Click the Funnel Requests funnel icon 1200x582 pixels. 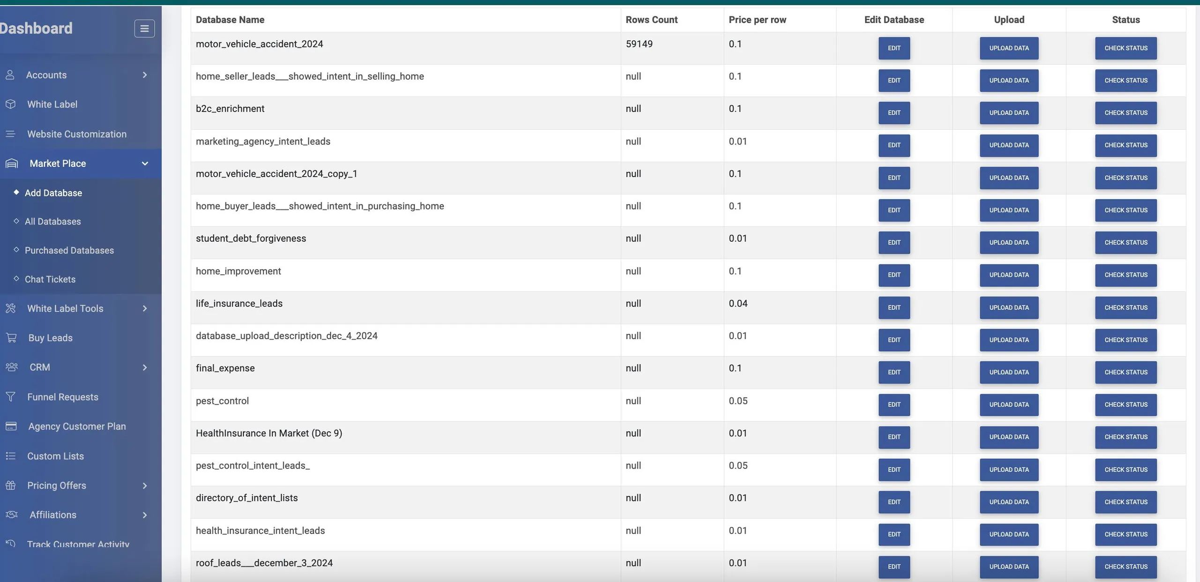(x=10, y=397)
